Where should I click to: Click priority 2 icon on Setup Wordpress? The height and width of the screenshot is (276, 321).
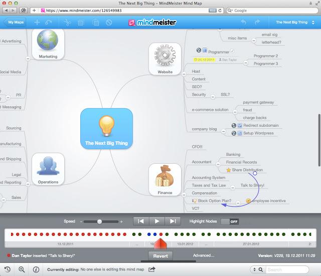click(x=234, y=133)
